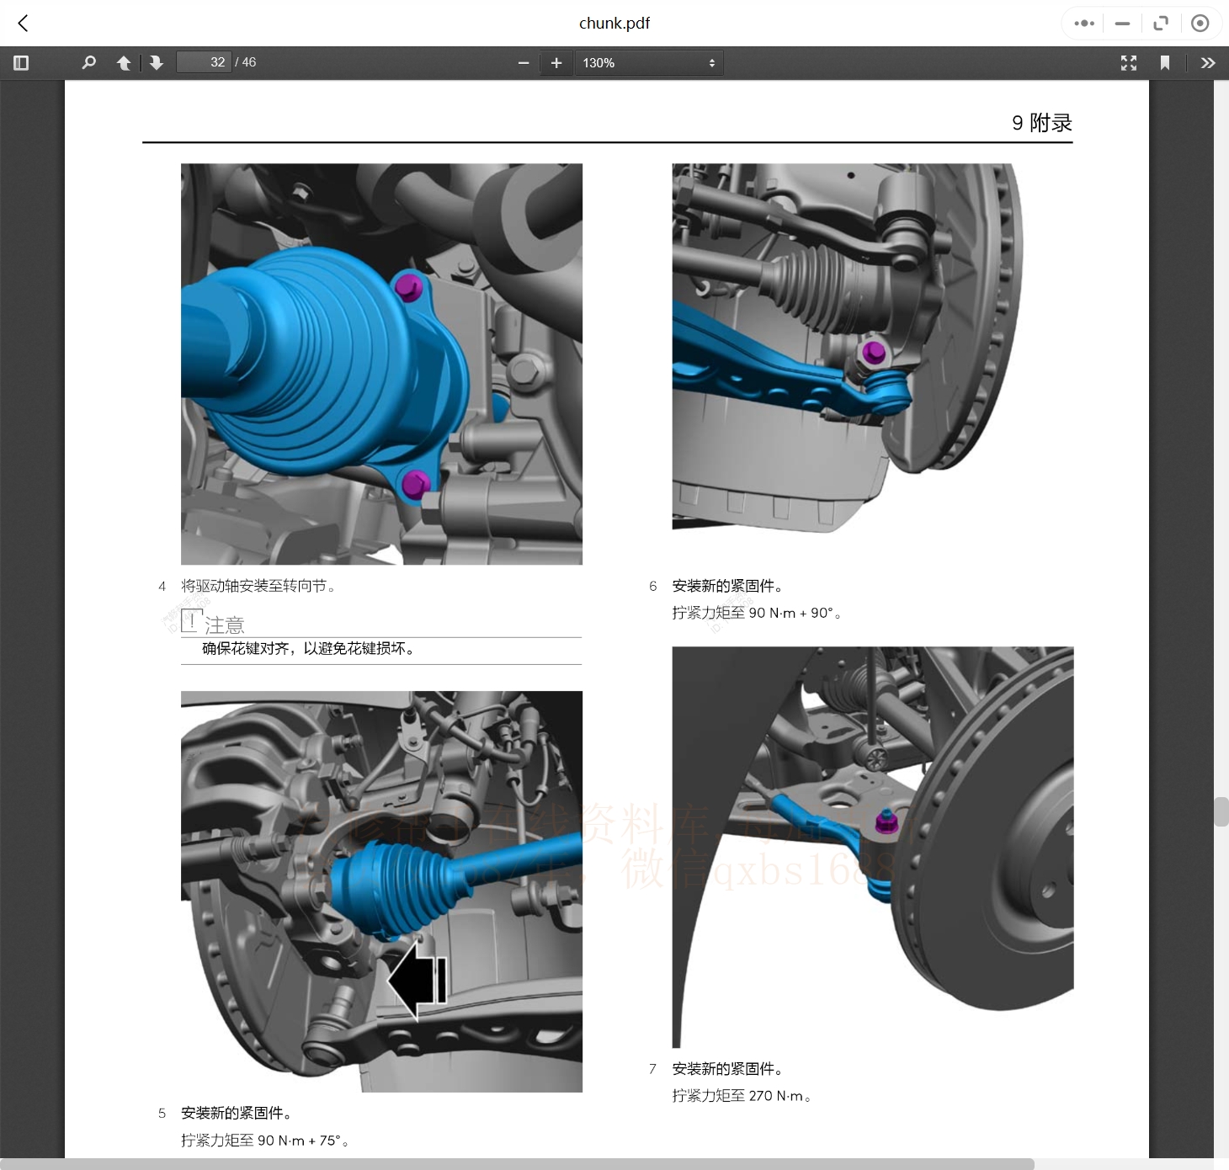Viewport: 1229px width, 1170px height.
Task: Click the restore window size icon
Action: (x=1161, y=24)
